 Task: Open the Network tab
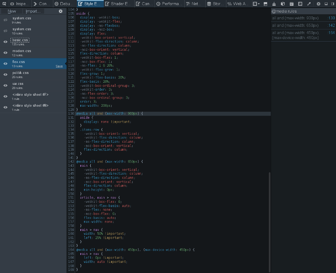(x=194, y=4)
